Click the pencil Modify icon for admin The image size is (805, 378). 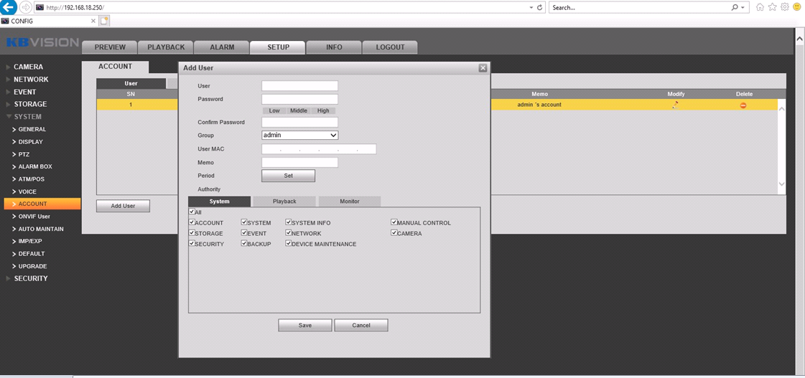coord(675,105)
